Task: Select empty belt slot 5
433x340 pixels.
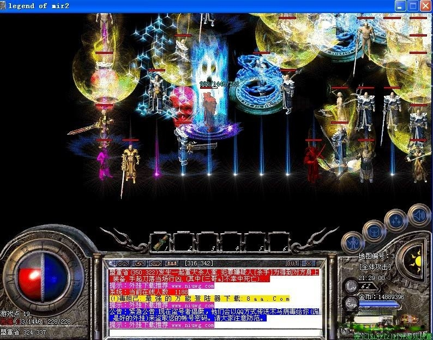Action: pos(255,242)
